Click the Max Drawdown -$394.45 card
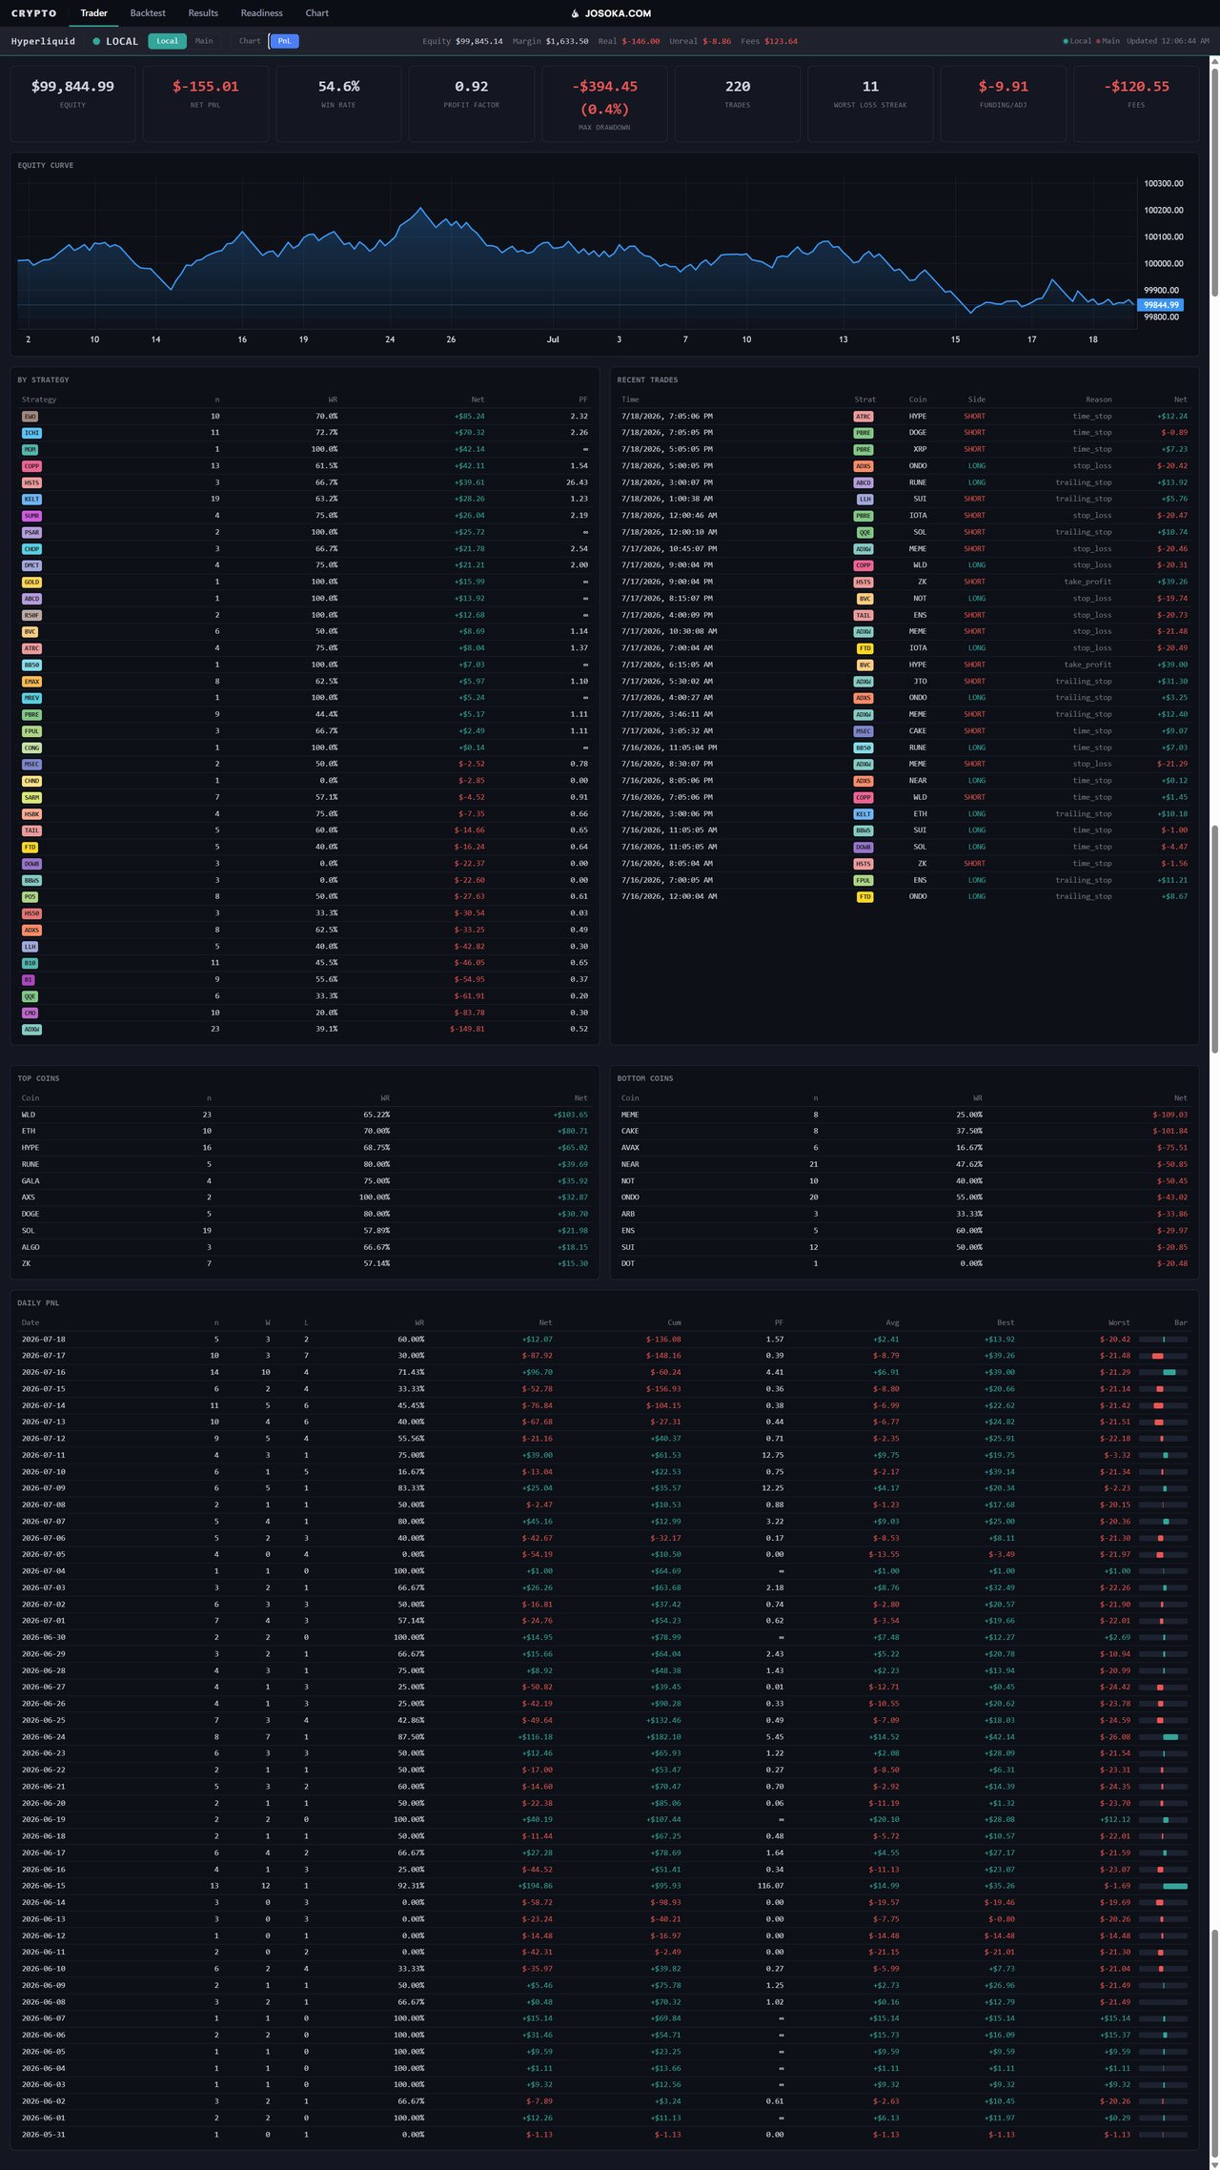The image size is (1220, 2170). [604, 104]
